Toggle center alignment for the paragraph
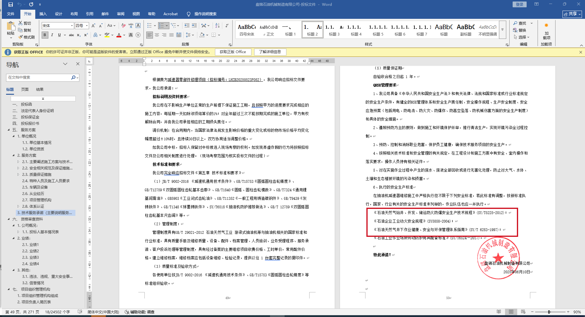This screenshot has height=317, width=585. click(x=157, y=35)
